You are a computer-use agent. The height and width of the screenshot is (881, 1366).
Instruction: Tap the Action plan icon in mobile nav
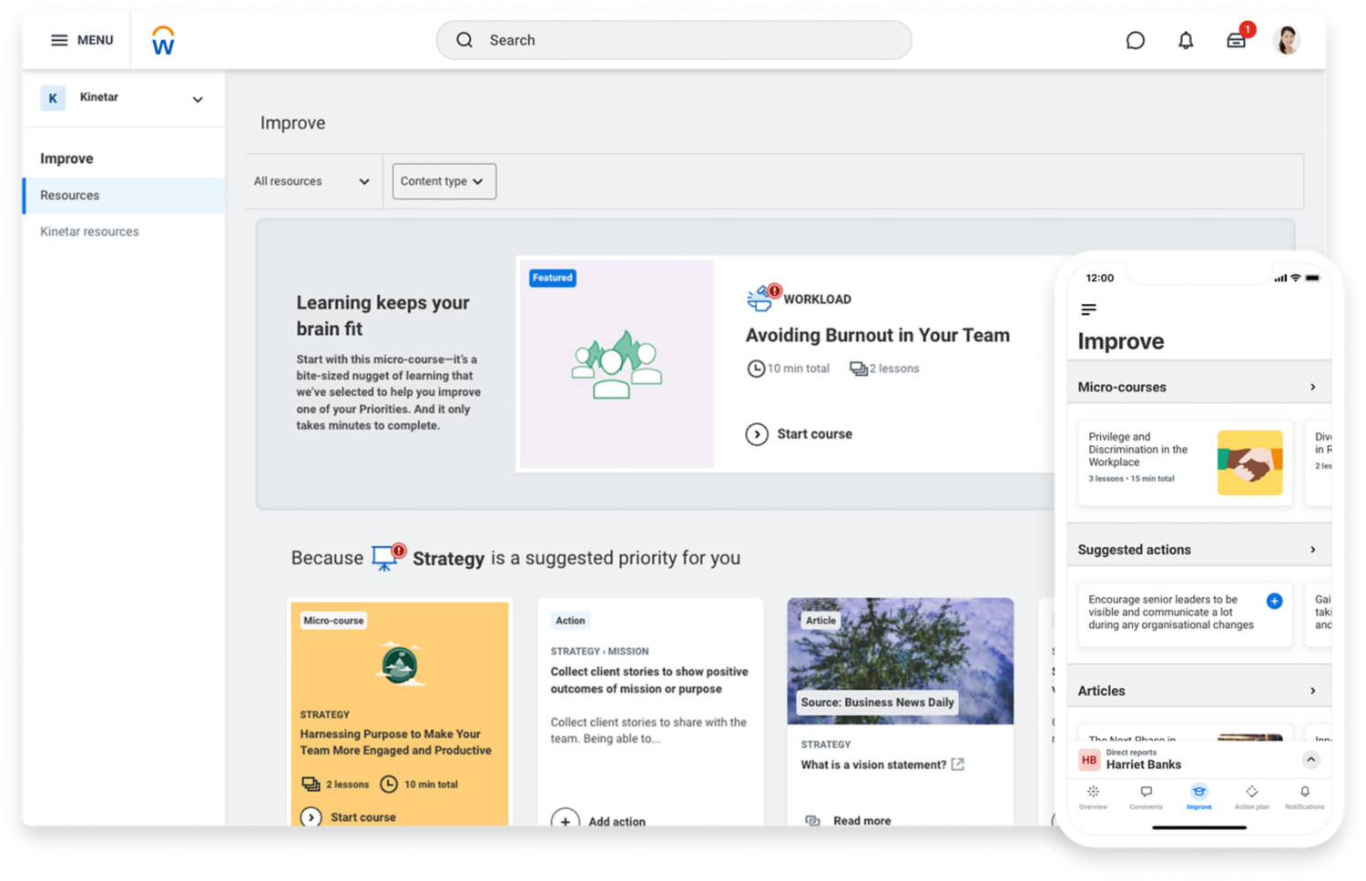tap(1251, 794)
